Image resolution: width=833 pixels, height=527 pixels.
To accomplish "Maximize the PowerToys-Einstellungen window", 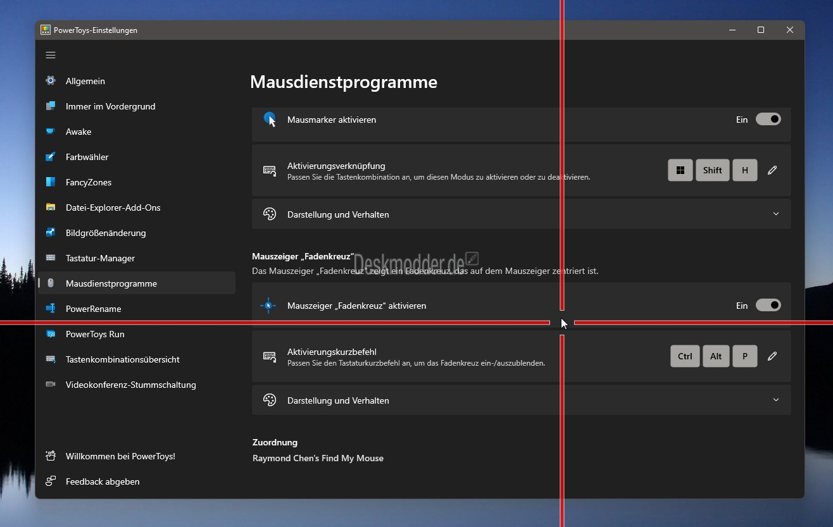I will tap(761, 30).
